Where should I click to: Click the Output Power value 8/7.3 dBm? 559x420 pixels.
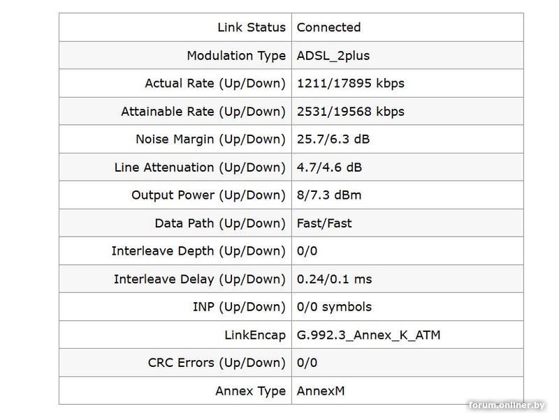click(329, 195)
